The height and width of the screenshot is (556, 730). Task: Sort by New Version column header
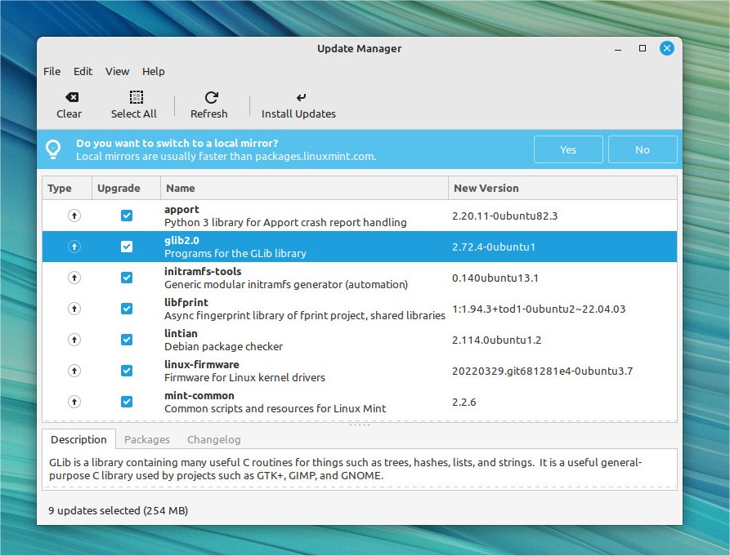click(x=562, y=188)
